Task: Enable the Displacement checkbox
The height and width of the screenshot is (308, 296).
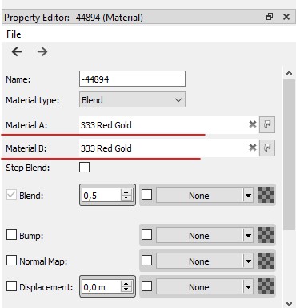Action: 11,286
